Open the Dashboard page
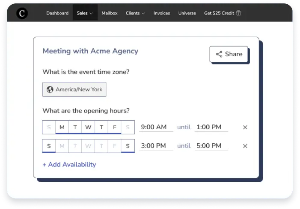 click(x=57, y=13)
